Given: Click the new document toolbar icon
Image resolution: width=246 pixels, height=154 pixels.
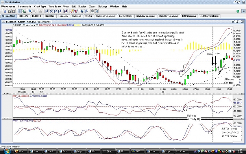Looking at the screenshot, I should coord(5,11).
